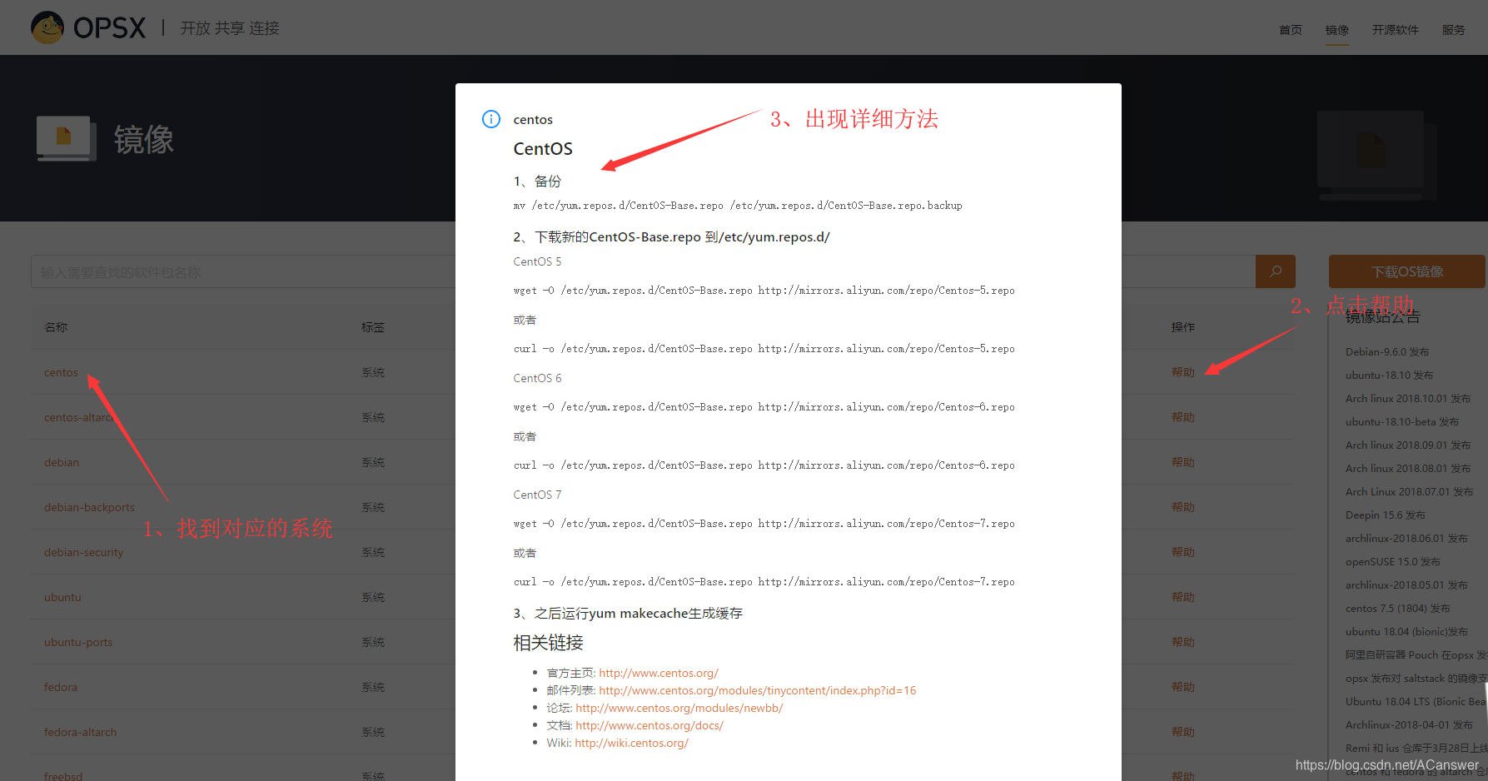Open the official site http://www.centos.org/ link
Image resolution: width=1488 pixels, height=781 pixels.
click(658, 673)
